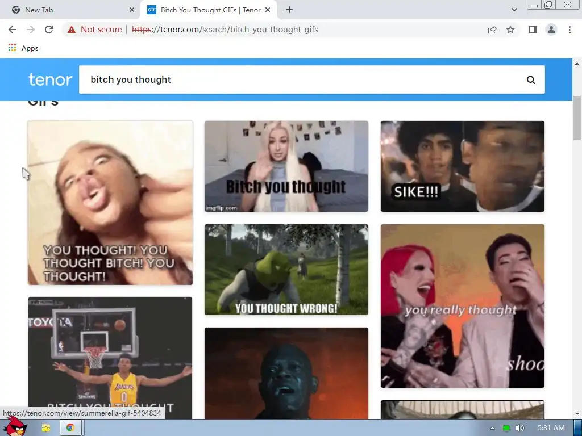Open the 'SIKE!!!' GIF
Viewport: 582px width, 436px height.
coord(463,166)
